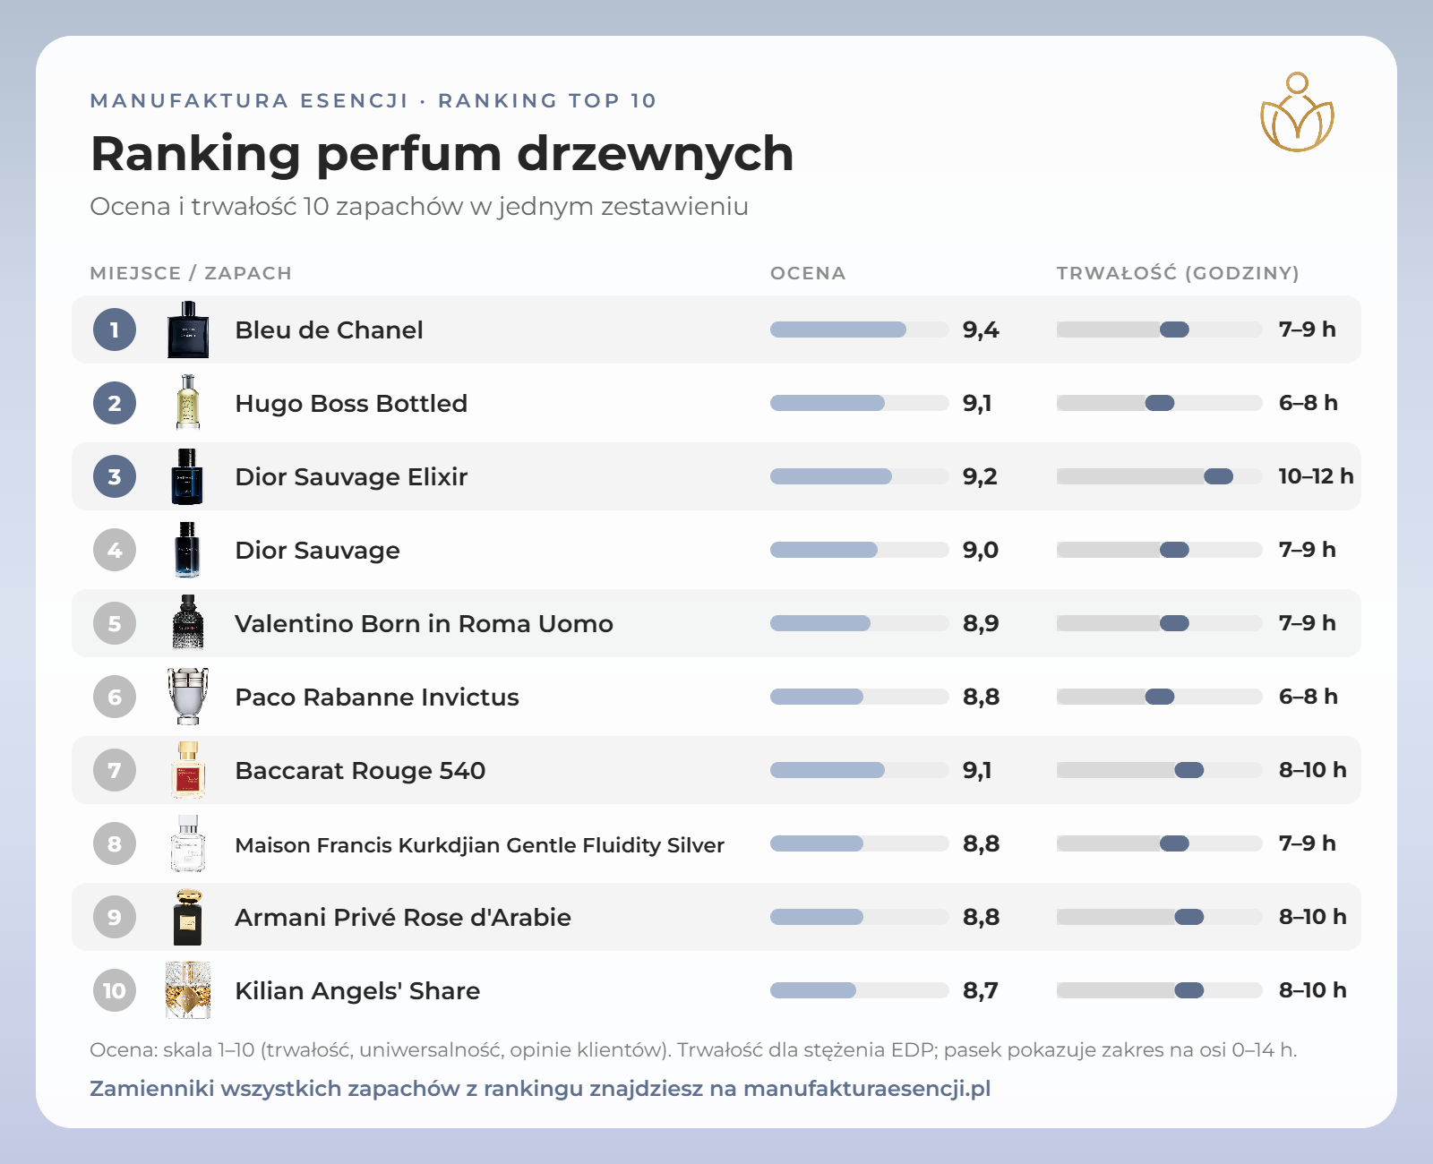The height and width of the screenshot is (1164, 1433).
Task: Click the golden lotus logo icon
Action: pyautogui.click(x=1297, y=112)
